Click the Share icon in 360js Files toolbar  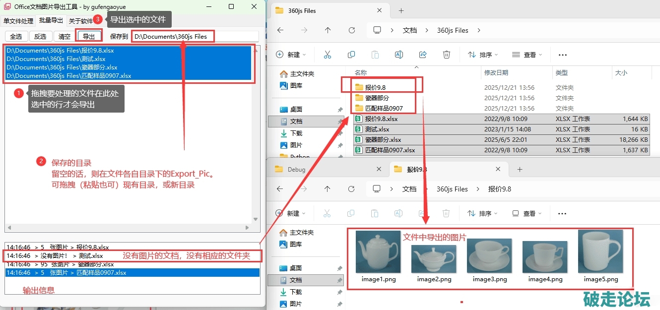[x=423, y=55]
